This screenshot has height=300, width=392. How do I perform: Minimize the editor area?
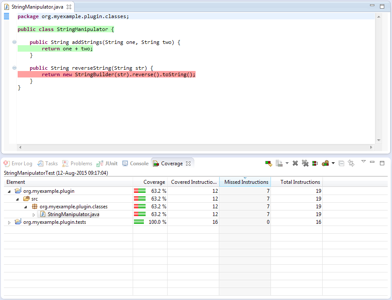point(372,5)
